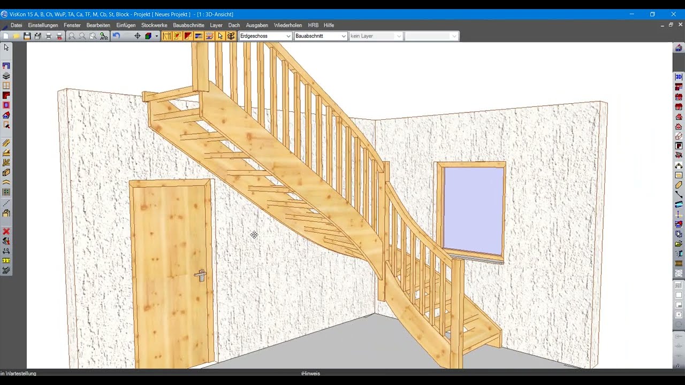Click the red L-shaped wall icon
This screenshot has width=685, height=385.
[x=6, y=95]
